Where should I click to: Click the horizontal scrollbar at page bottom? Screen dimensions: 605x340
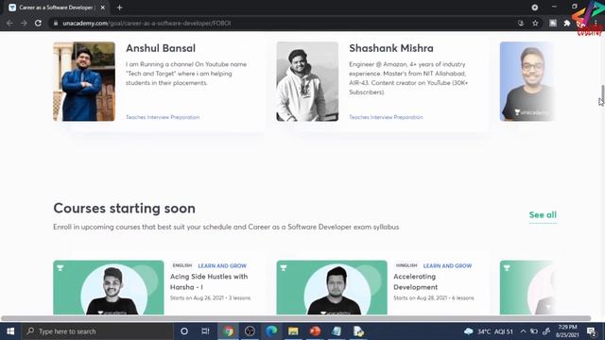point(296,318)
